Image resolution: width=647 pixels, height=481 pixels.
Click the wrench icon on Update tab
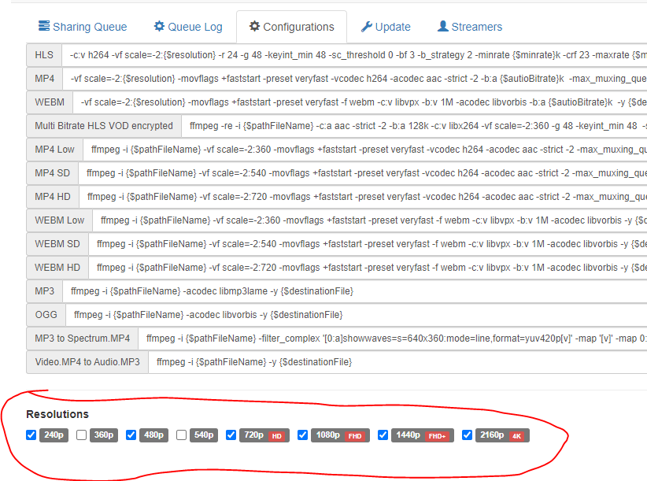click(x=365, y=26)
